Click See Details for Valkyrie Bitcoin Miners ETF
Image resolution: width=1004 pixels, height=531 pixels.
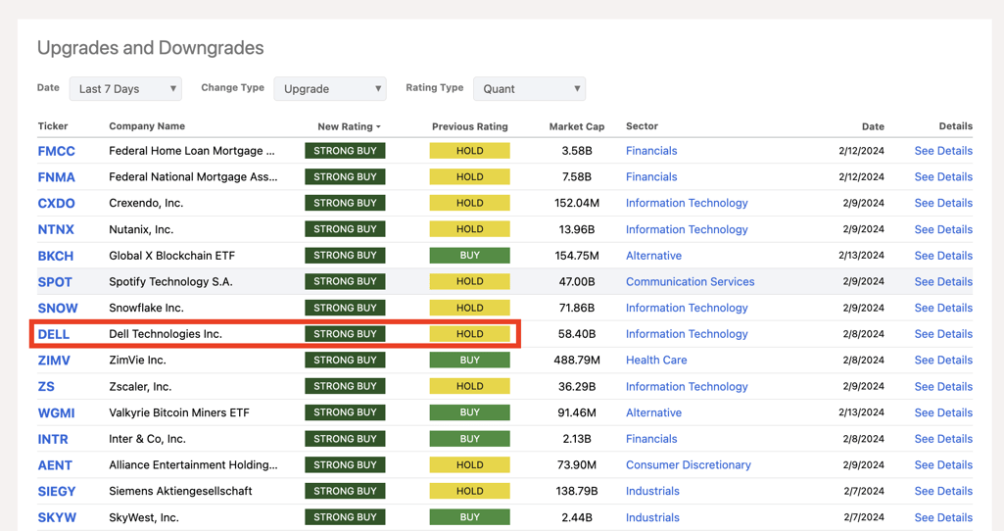pos(942,412)
